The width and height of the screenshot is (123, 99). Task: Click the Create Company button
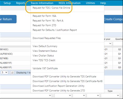coord(113,19)
